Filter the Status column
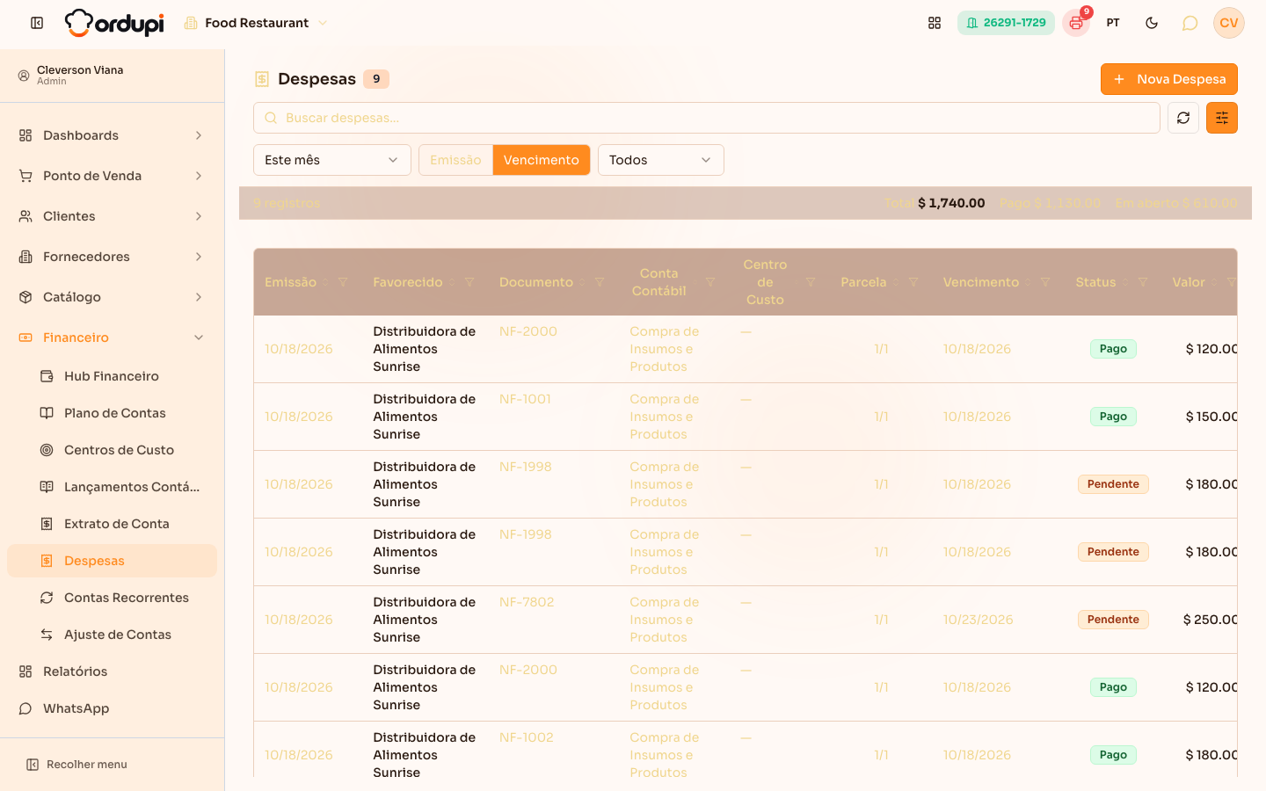Viewport: 1266px width, 791px height. [1143, 282]
